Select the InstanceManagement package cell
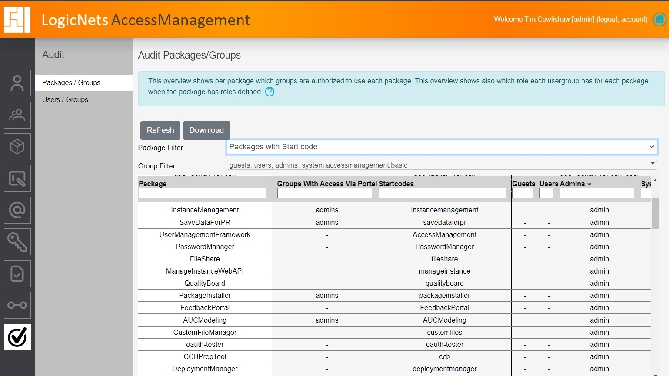Image resolution: width=669 pixels, height=376 pixels. pyautogui.click(x=205, y=210)
